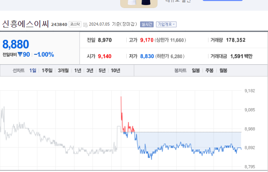Click the 거래대금 value 1,591 백만

click(x=241, y=56)
